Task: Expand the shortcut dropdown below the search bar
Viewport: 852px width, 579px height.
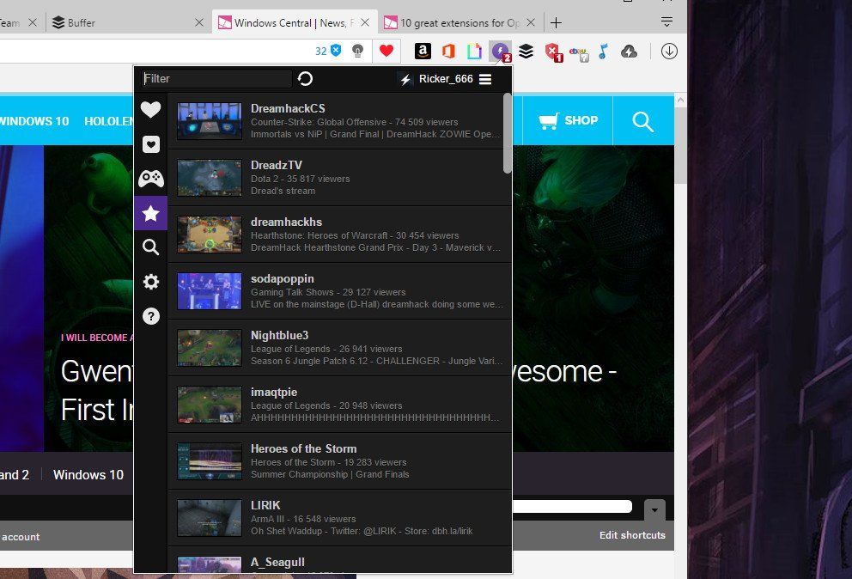Action: 654,510
